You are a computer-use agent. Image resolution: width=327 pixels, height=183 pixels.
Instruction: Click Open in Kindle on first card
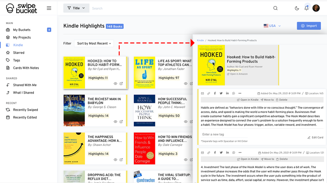tap(247, 100)
